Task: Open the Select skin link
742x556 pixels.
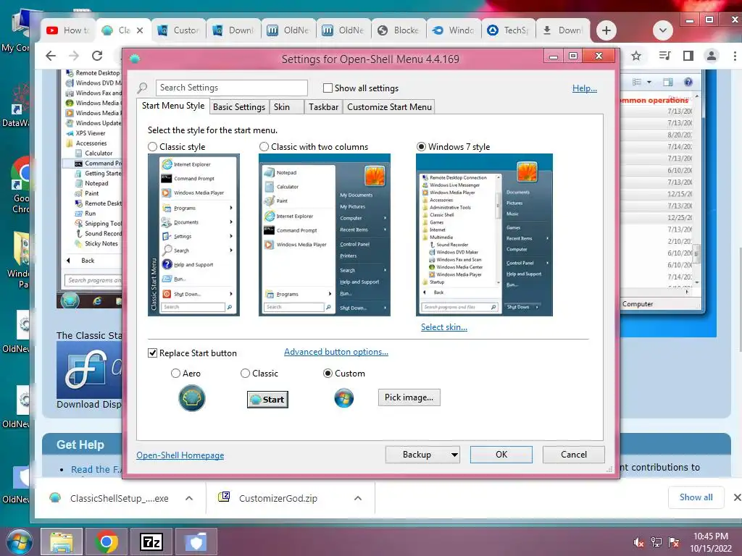Action: click(444, 327)
